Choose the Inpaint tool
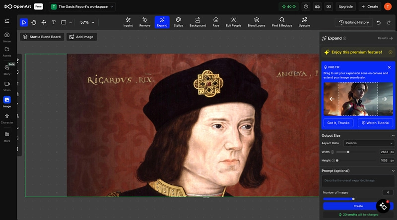The width and height of the screenshot is (397, 220). tap(128, 22)
